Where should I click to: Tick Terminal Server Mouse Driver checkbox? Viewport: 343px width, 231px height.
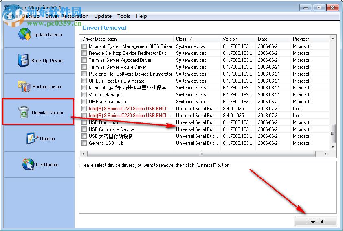(x=84, y=67)
